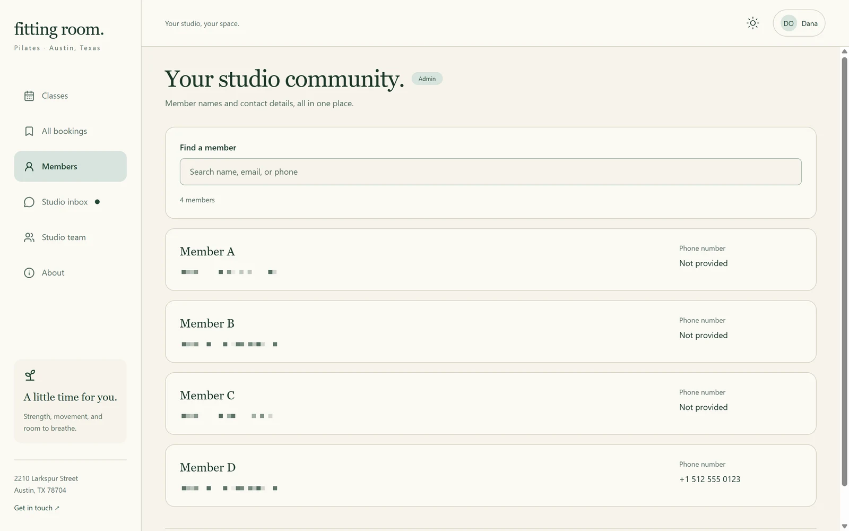The width and height of the screenshot is (849, 531).
Task: Click Member D's Phone number label
Action: (x=702, y=465)
